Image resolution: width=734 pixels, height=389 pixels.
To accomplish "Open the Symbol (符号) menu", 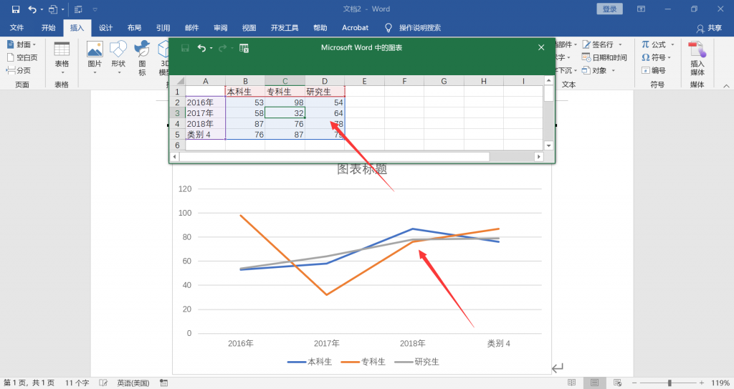I will (x=654, y=57).
